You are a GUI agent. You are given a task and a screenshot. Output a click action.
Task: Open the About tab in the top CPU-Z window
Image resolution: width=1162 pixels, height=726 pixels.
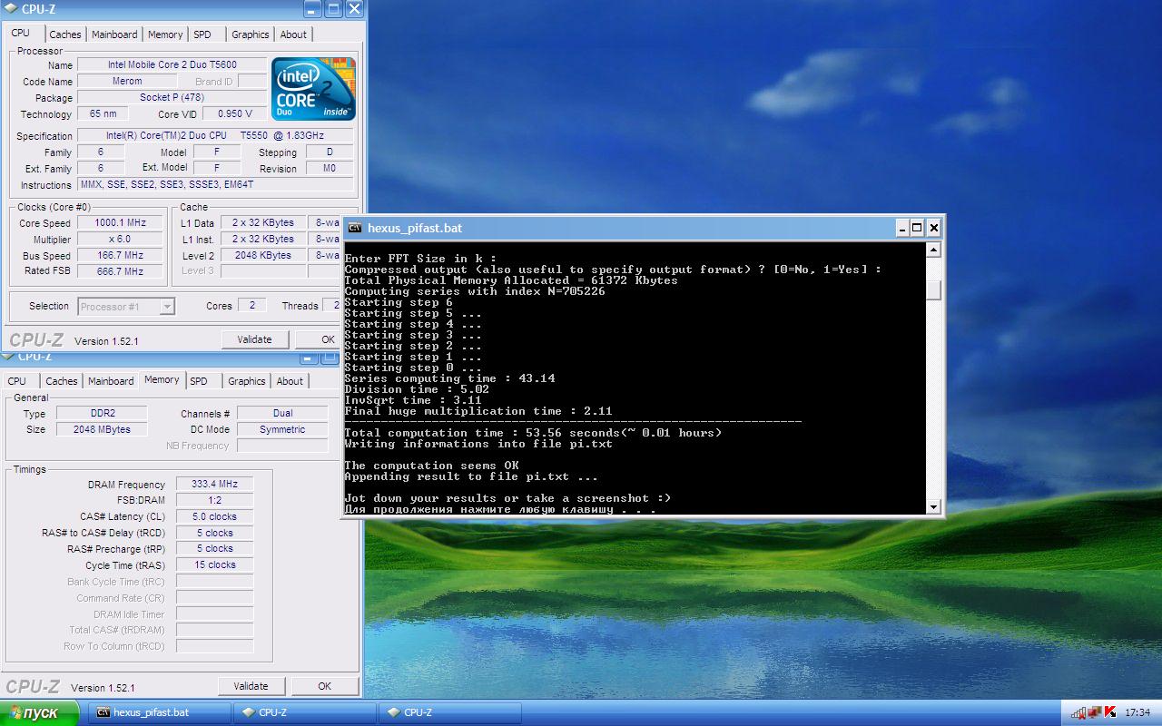coord(293,34)
